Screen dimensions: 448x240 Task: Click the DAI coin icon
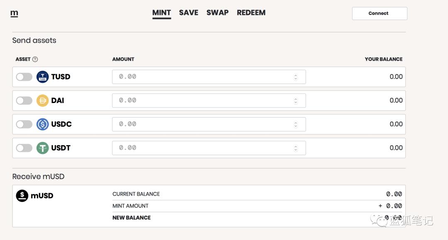tap(43, 101)
